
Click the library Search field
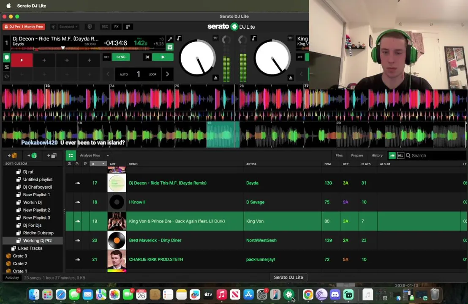(x=436, y=155)
